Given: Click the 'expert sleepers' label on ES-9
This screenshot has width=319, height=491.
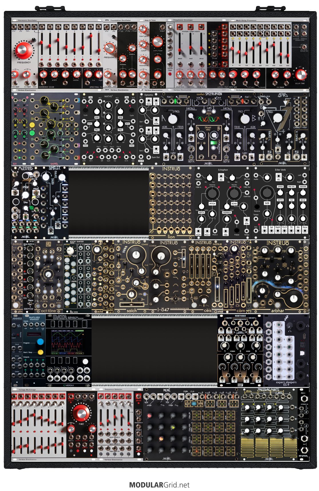Looking at the screenshot, I should (286, 382).
